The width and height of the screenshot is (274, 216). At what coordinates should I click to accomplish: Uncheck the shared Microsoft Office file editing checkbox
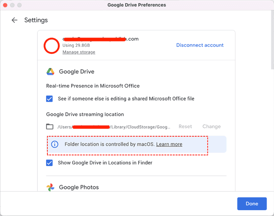tap(50, 99)
